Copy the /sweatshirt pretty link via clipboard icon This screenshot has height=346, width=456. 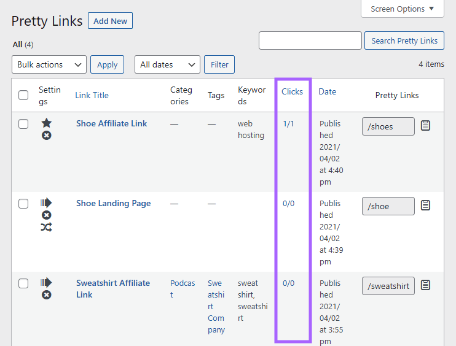pyautogui.click(x=425, y=285)
